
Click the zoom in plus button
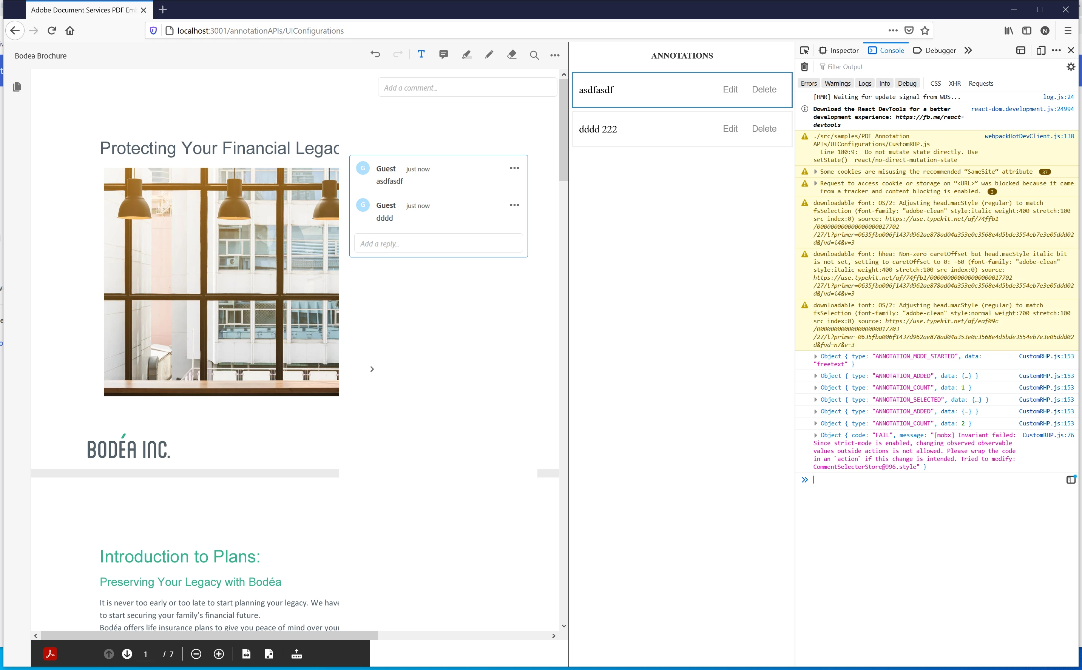pyautogui.click(x=219, y=654)
